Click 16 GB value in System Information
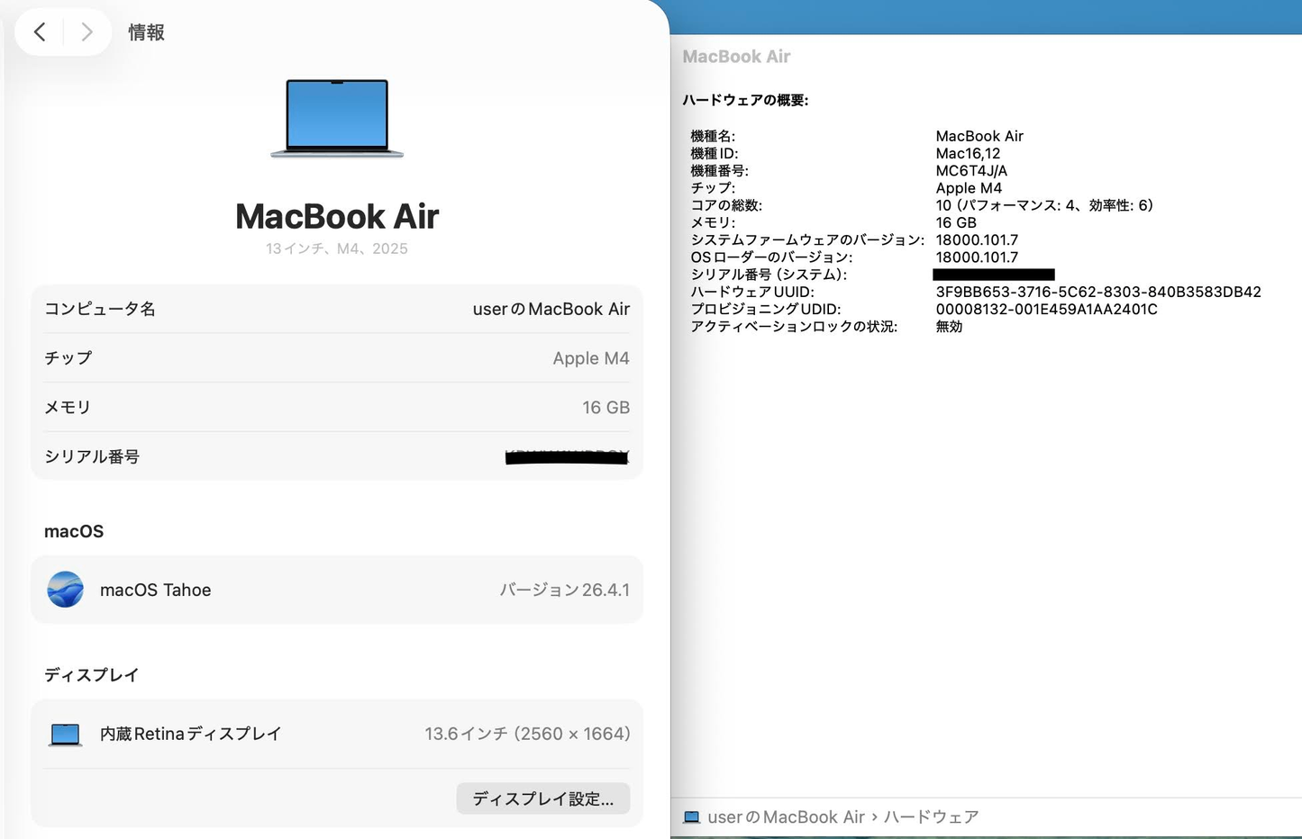The image size is (1302, 839). [x=956, y=222]
